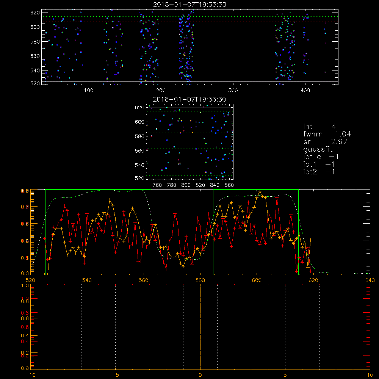Click x-axis label 0 on the bottom plot
Image resolution: width=379 pixels, height=379 pixels.
click(200, 375)
